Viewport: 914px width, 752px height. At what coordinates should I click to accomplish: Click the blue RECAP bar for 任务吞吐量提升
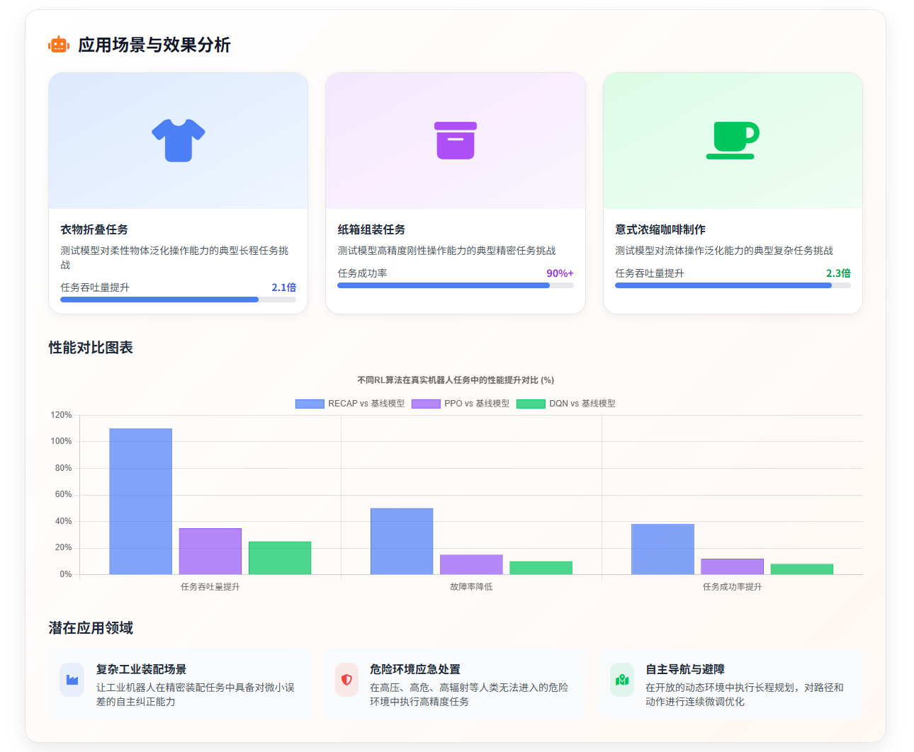(x=140, y=501)
